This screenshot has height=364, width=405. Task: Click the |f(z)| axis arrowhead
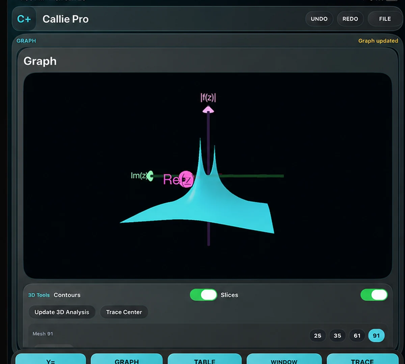click(208, 109)
